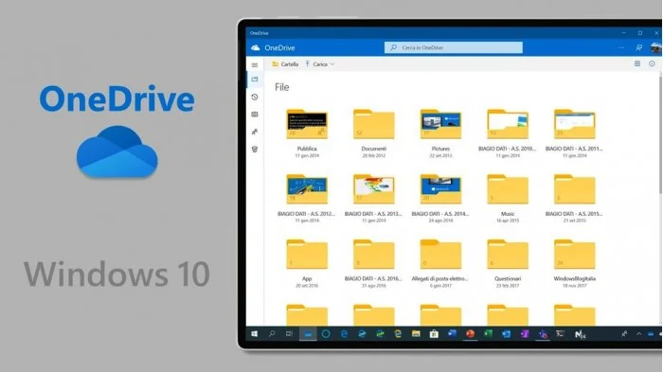Open the terminal icon on taskbar

point(561,334)
